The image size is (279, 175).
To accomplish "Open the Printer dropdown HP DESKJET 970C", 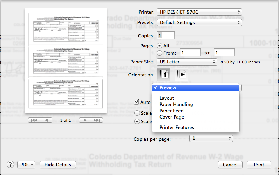I will pyautogui.click(x=199, y=12).
